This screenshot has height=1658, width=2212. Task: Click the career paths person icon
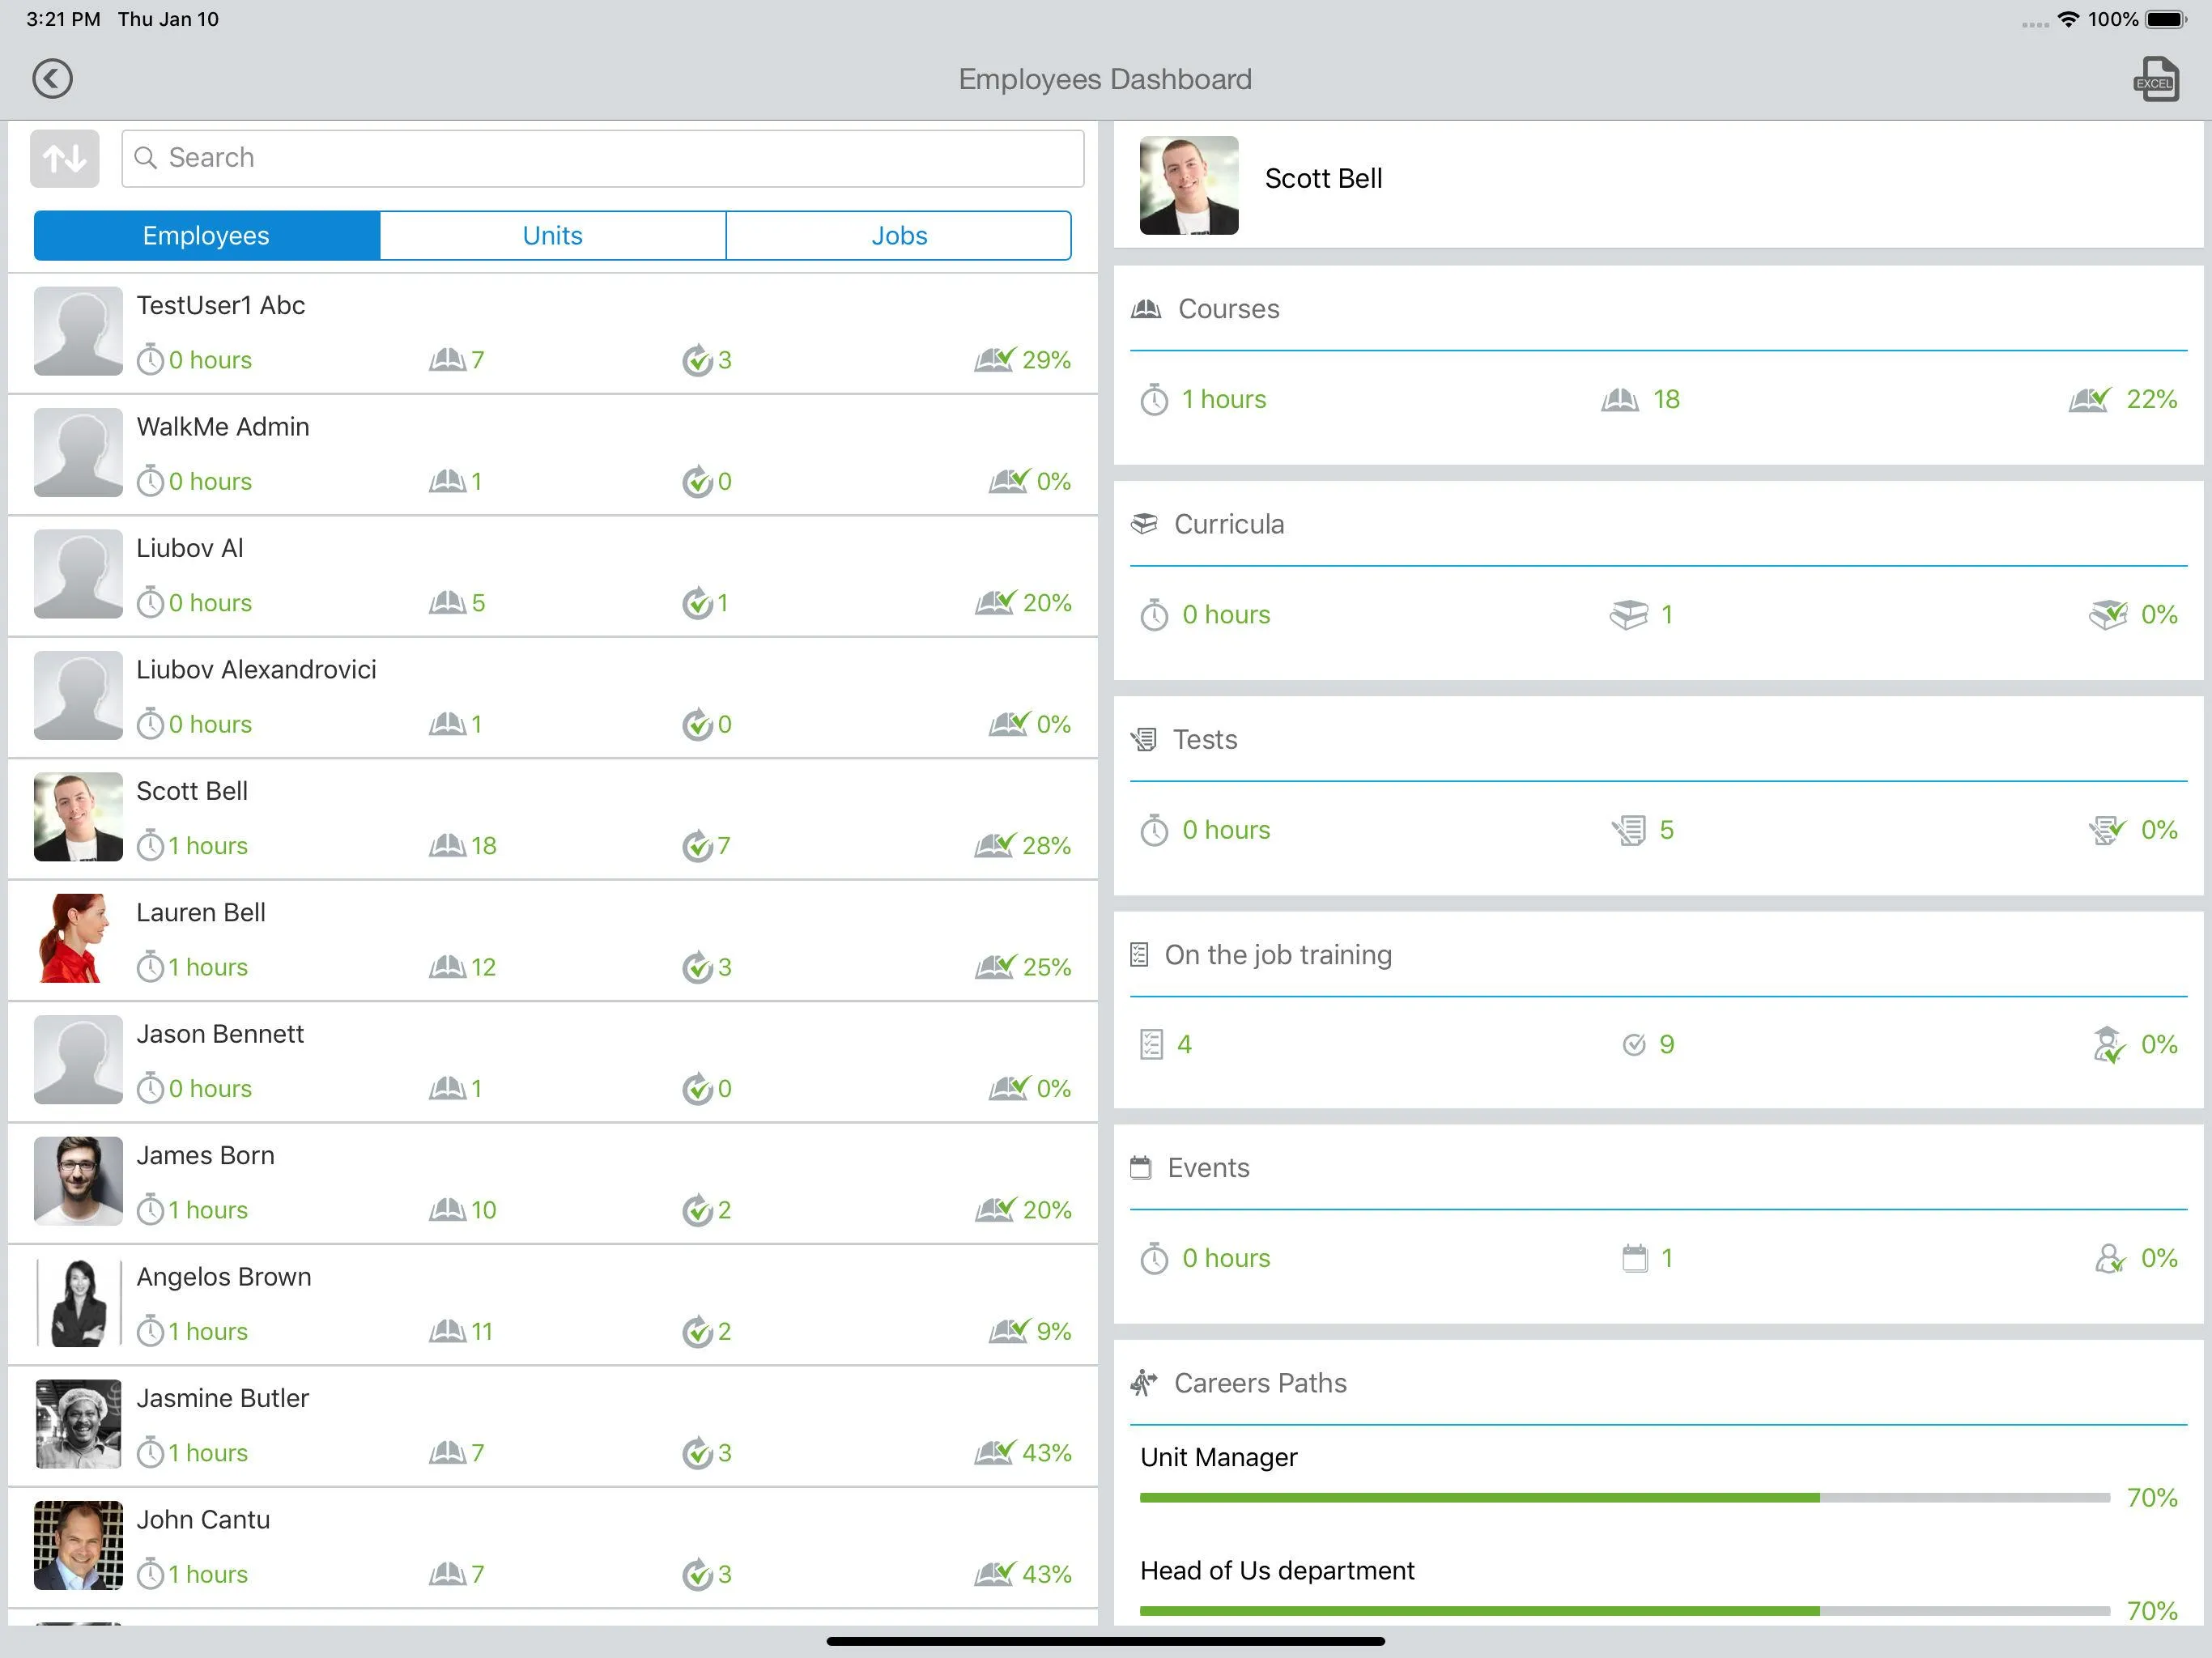1148,1383
